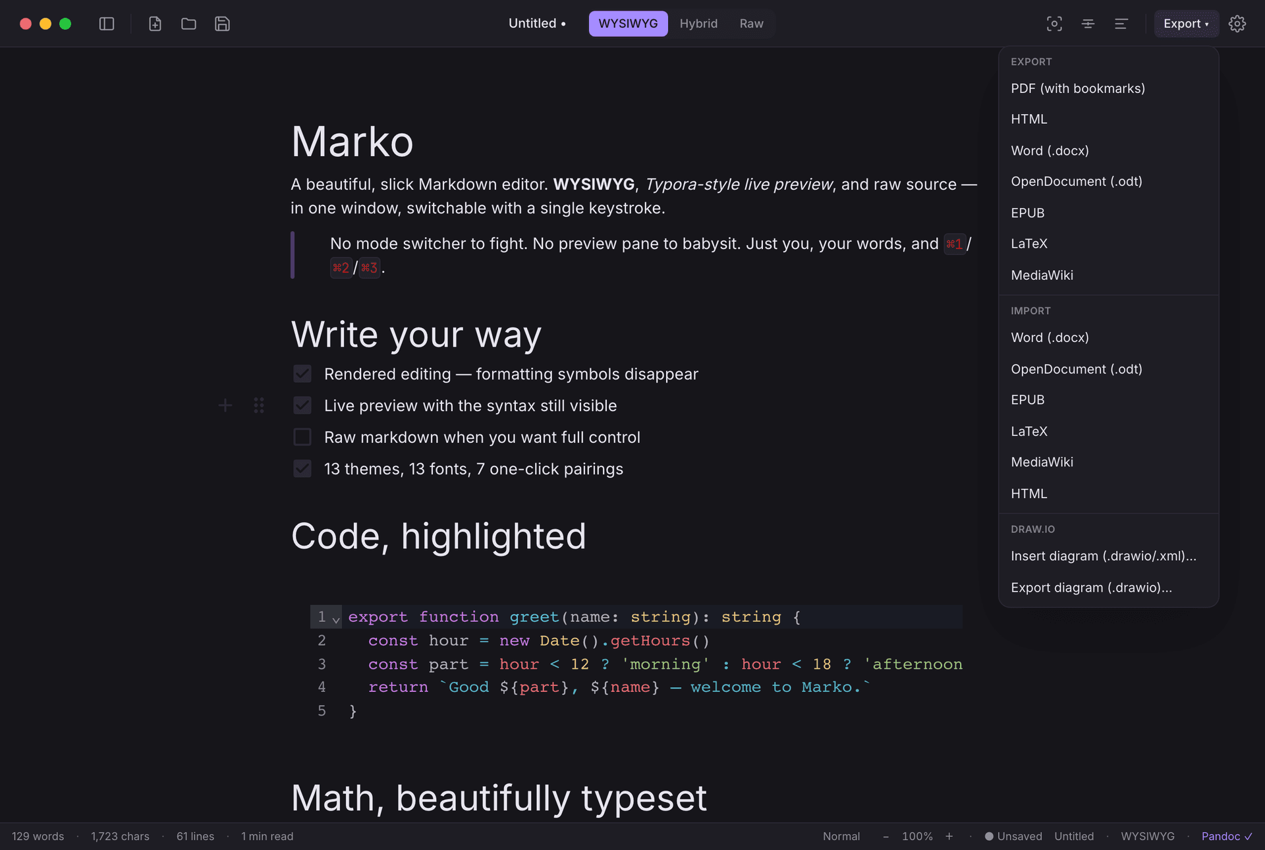Click code line 2 with 'const hour'
The image size is (1265, 850).
click(539, 640)
